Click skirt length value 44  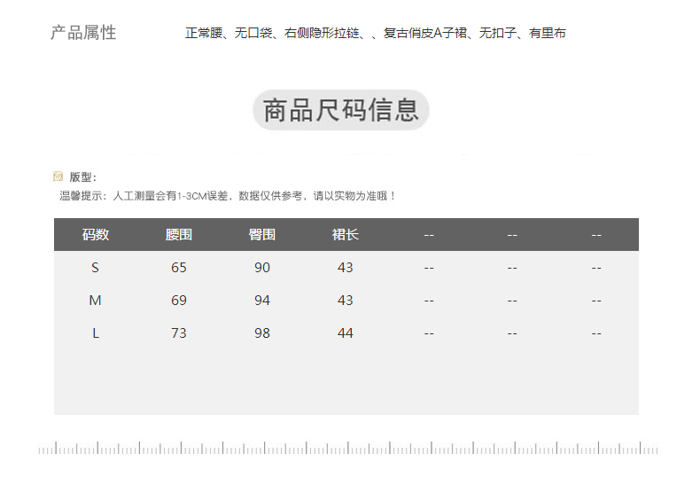pyautogui.click(x=346, y=333)
